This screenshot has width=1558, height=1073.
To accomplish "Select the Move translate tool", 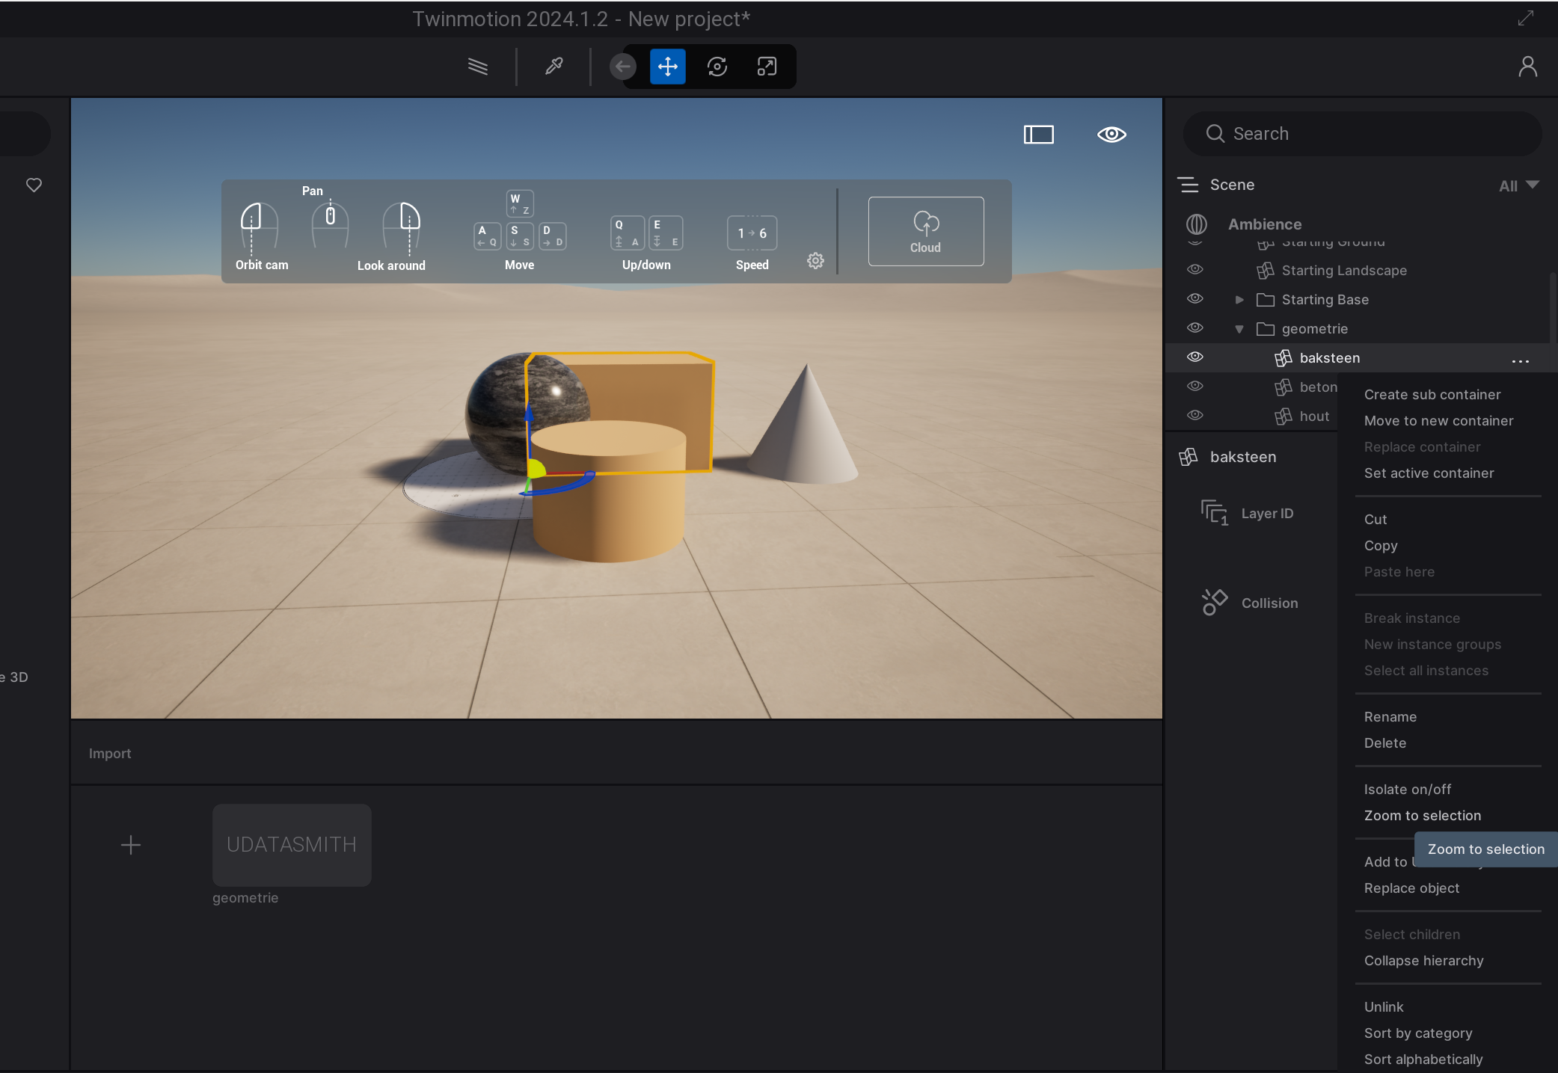I will click(x=667, y=67).
